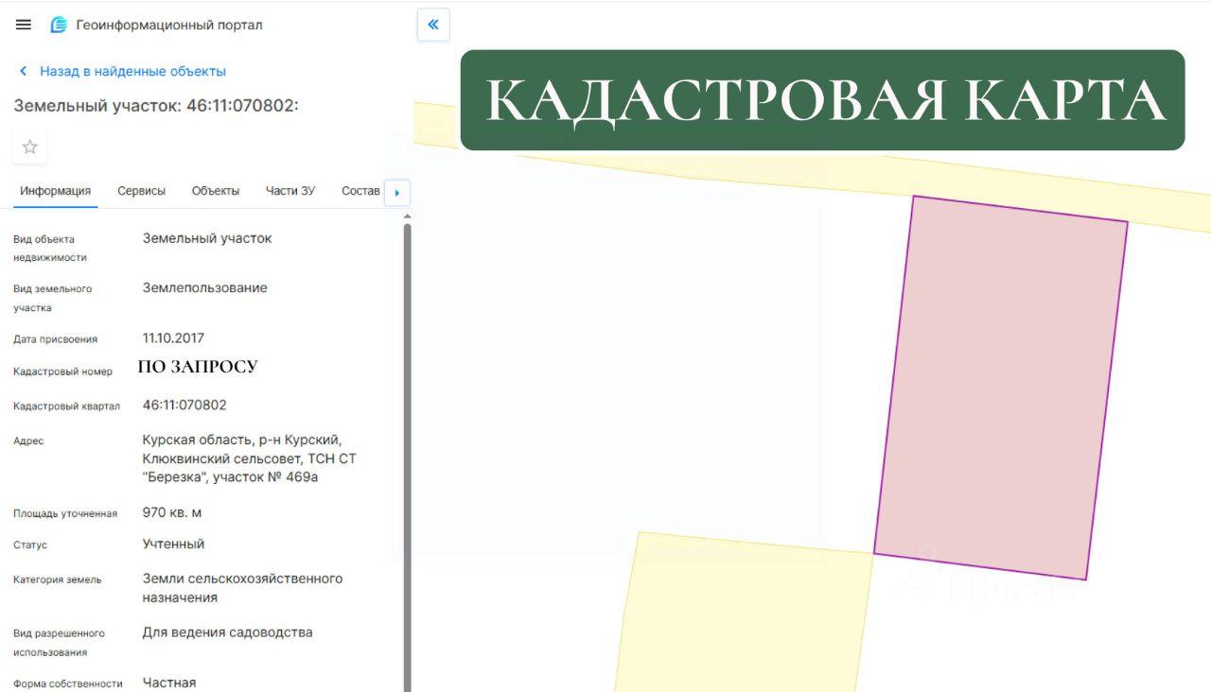
Task: Go back via Назад в найденные объекты
Action: 123,71
